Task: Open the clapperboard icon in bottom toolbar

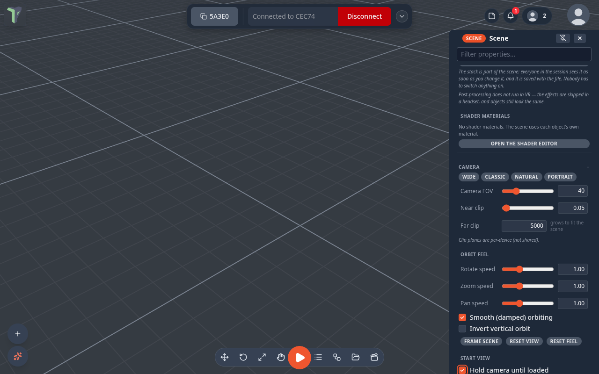Action: point(374,357)
